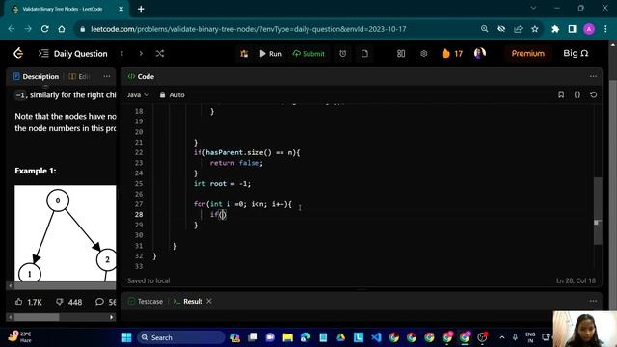This screenshot has width=617, height=347.
Task: Like the problem (1.7K thumbs up)
Action: pos(28,302)
